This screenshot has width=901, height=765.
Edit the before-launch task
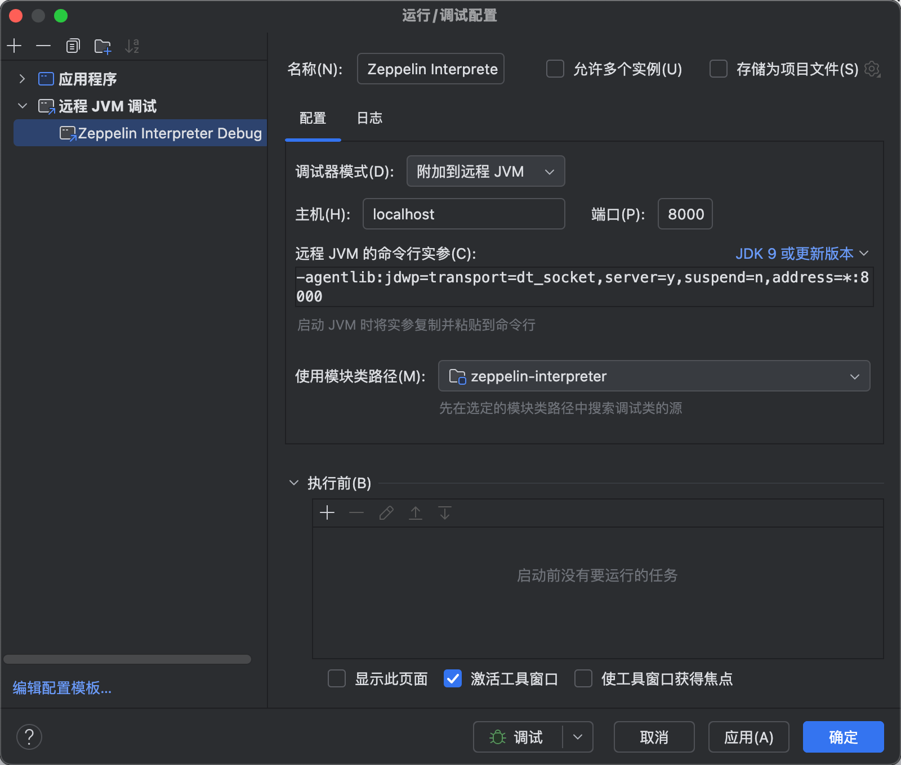pyautogui.click(x=386, y=512)
